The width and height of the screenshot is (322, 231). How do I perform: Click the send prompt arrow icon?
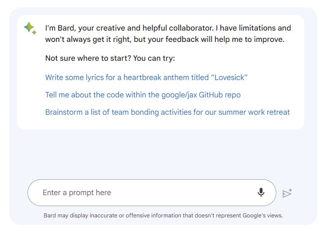287,193
